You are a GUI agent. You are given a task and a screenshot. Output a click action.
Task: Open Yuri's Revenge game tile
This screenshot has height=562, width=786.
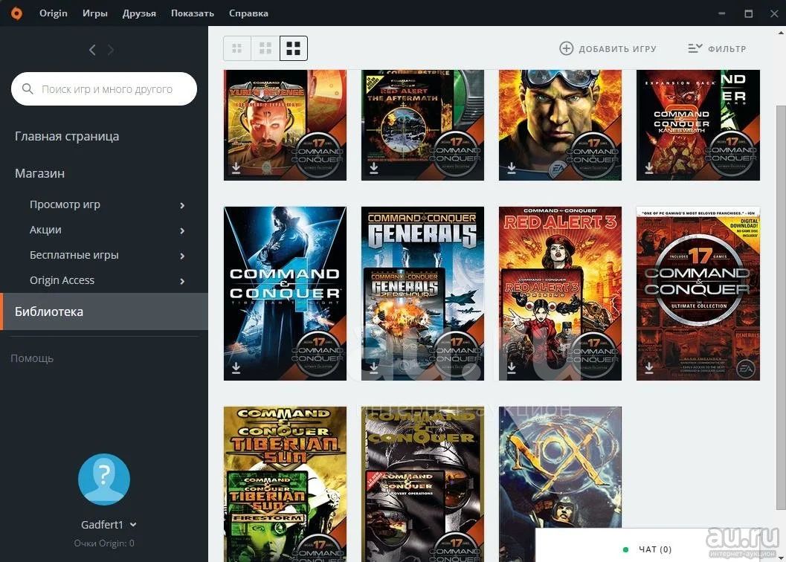point(285,125)
